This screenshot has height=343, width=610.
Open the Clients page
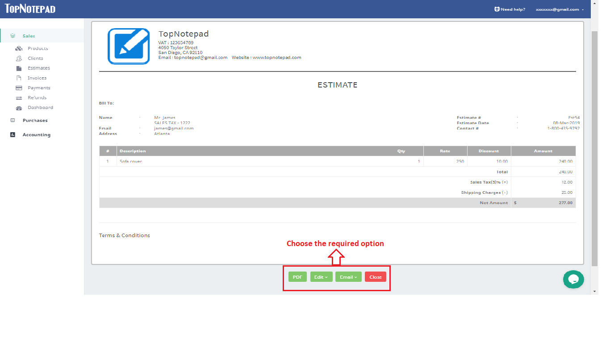pyautogui.click(x=35, y=59)
